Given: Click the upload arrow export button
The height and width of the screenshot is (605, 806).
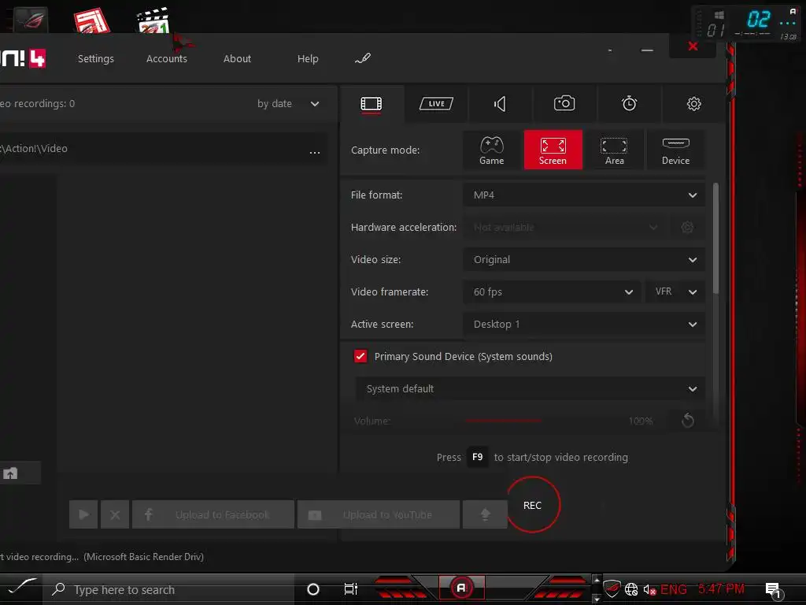Looking at the screenshot, I should point(485,514).
